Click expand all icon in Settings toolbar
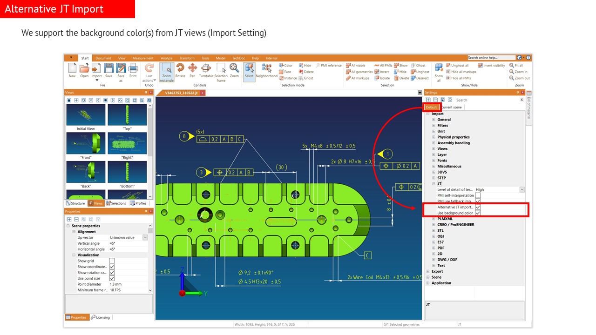Image resolution: width=596 pixels, height=335 pixels. point(428,100)
